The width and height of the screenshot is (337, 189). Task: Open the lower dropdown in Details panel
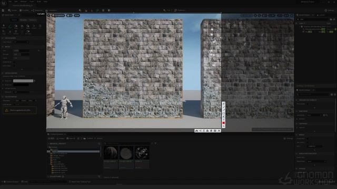point(317,161)
